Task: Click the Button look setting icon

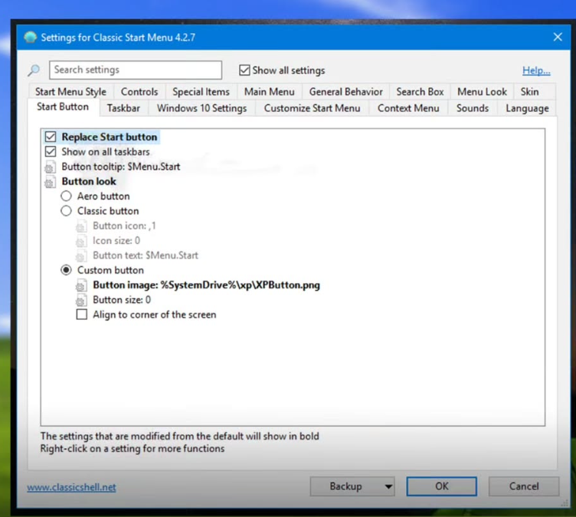Action: 51,182
